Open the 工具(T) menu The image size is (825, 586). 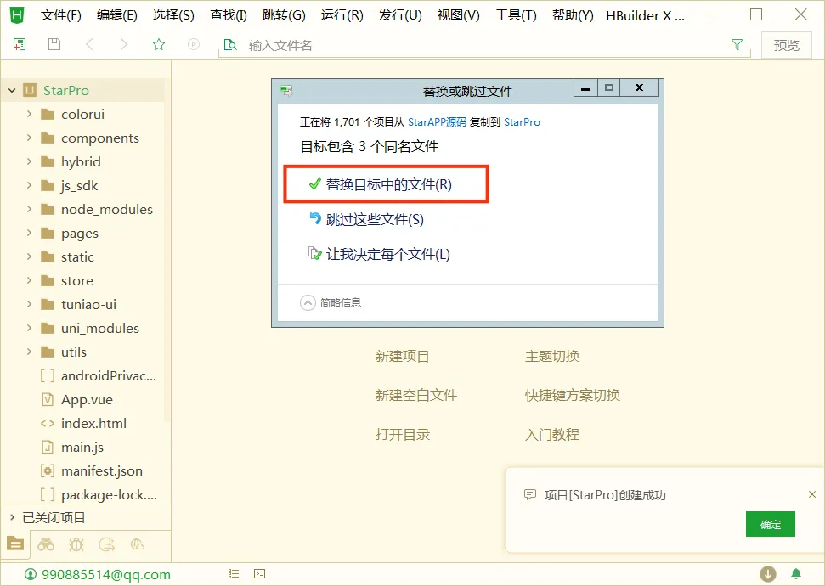pyautogui.click(x=516, y=15)
